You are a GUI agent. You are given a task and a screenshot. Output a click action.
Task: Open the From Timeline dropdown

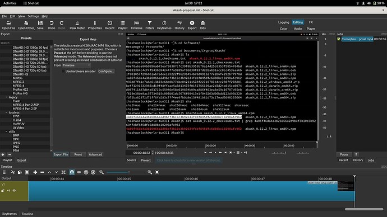coord(76,65)
